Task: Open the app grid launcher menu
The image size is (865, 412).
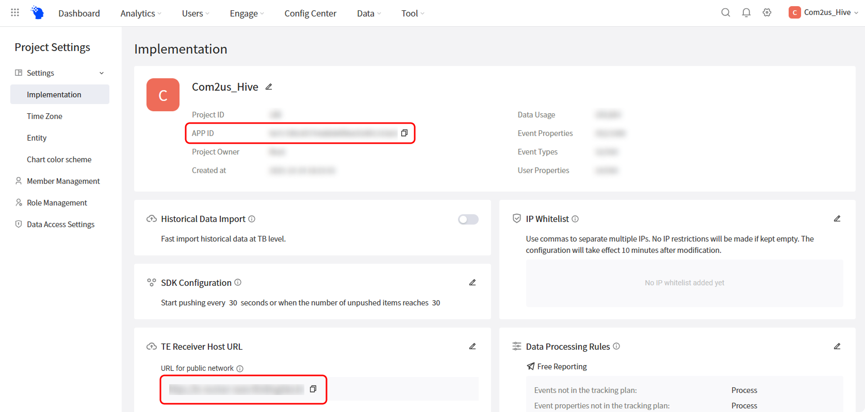Action: 15,12
